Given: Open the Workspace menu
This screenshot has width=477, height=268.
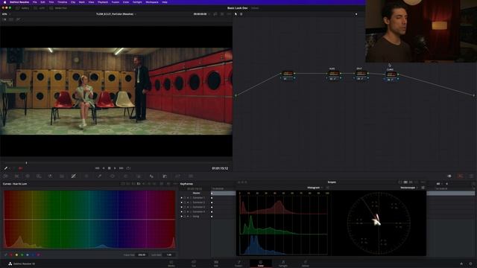Looking at the screenshot, I should coord(152,2).
